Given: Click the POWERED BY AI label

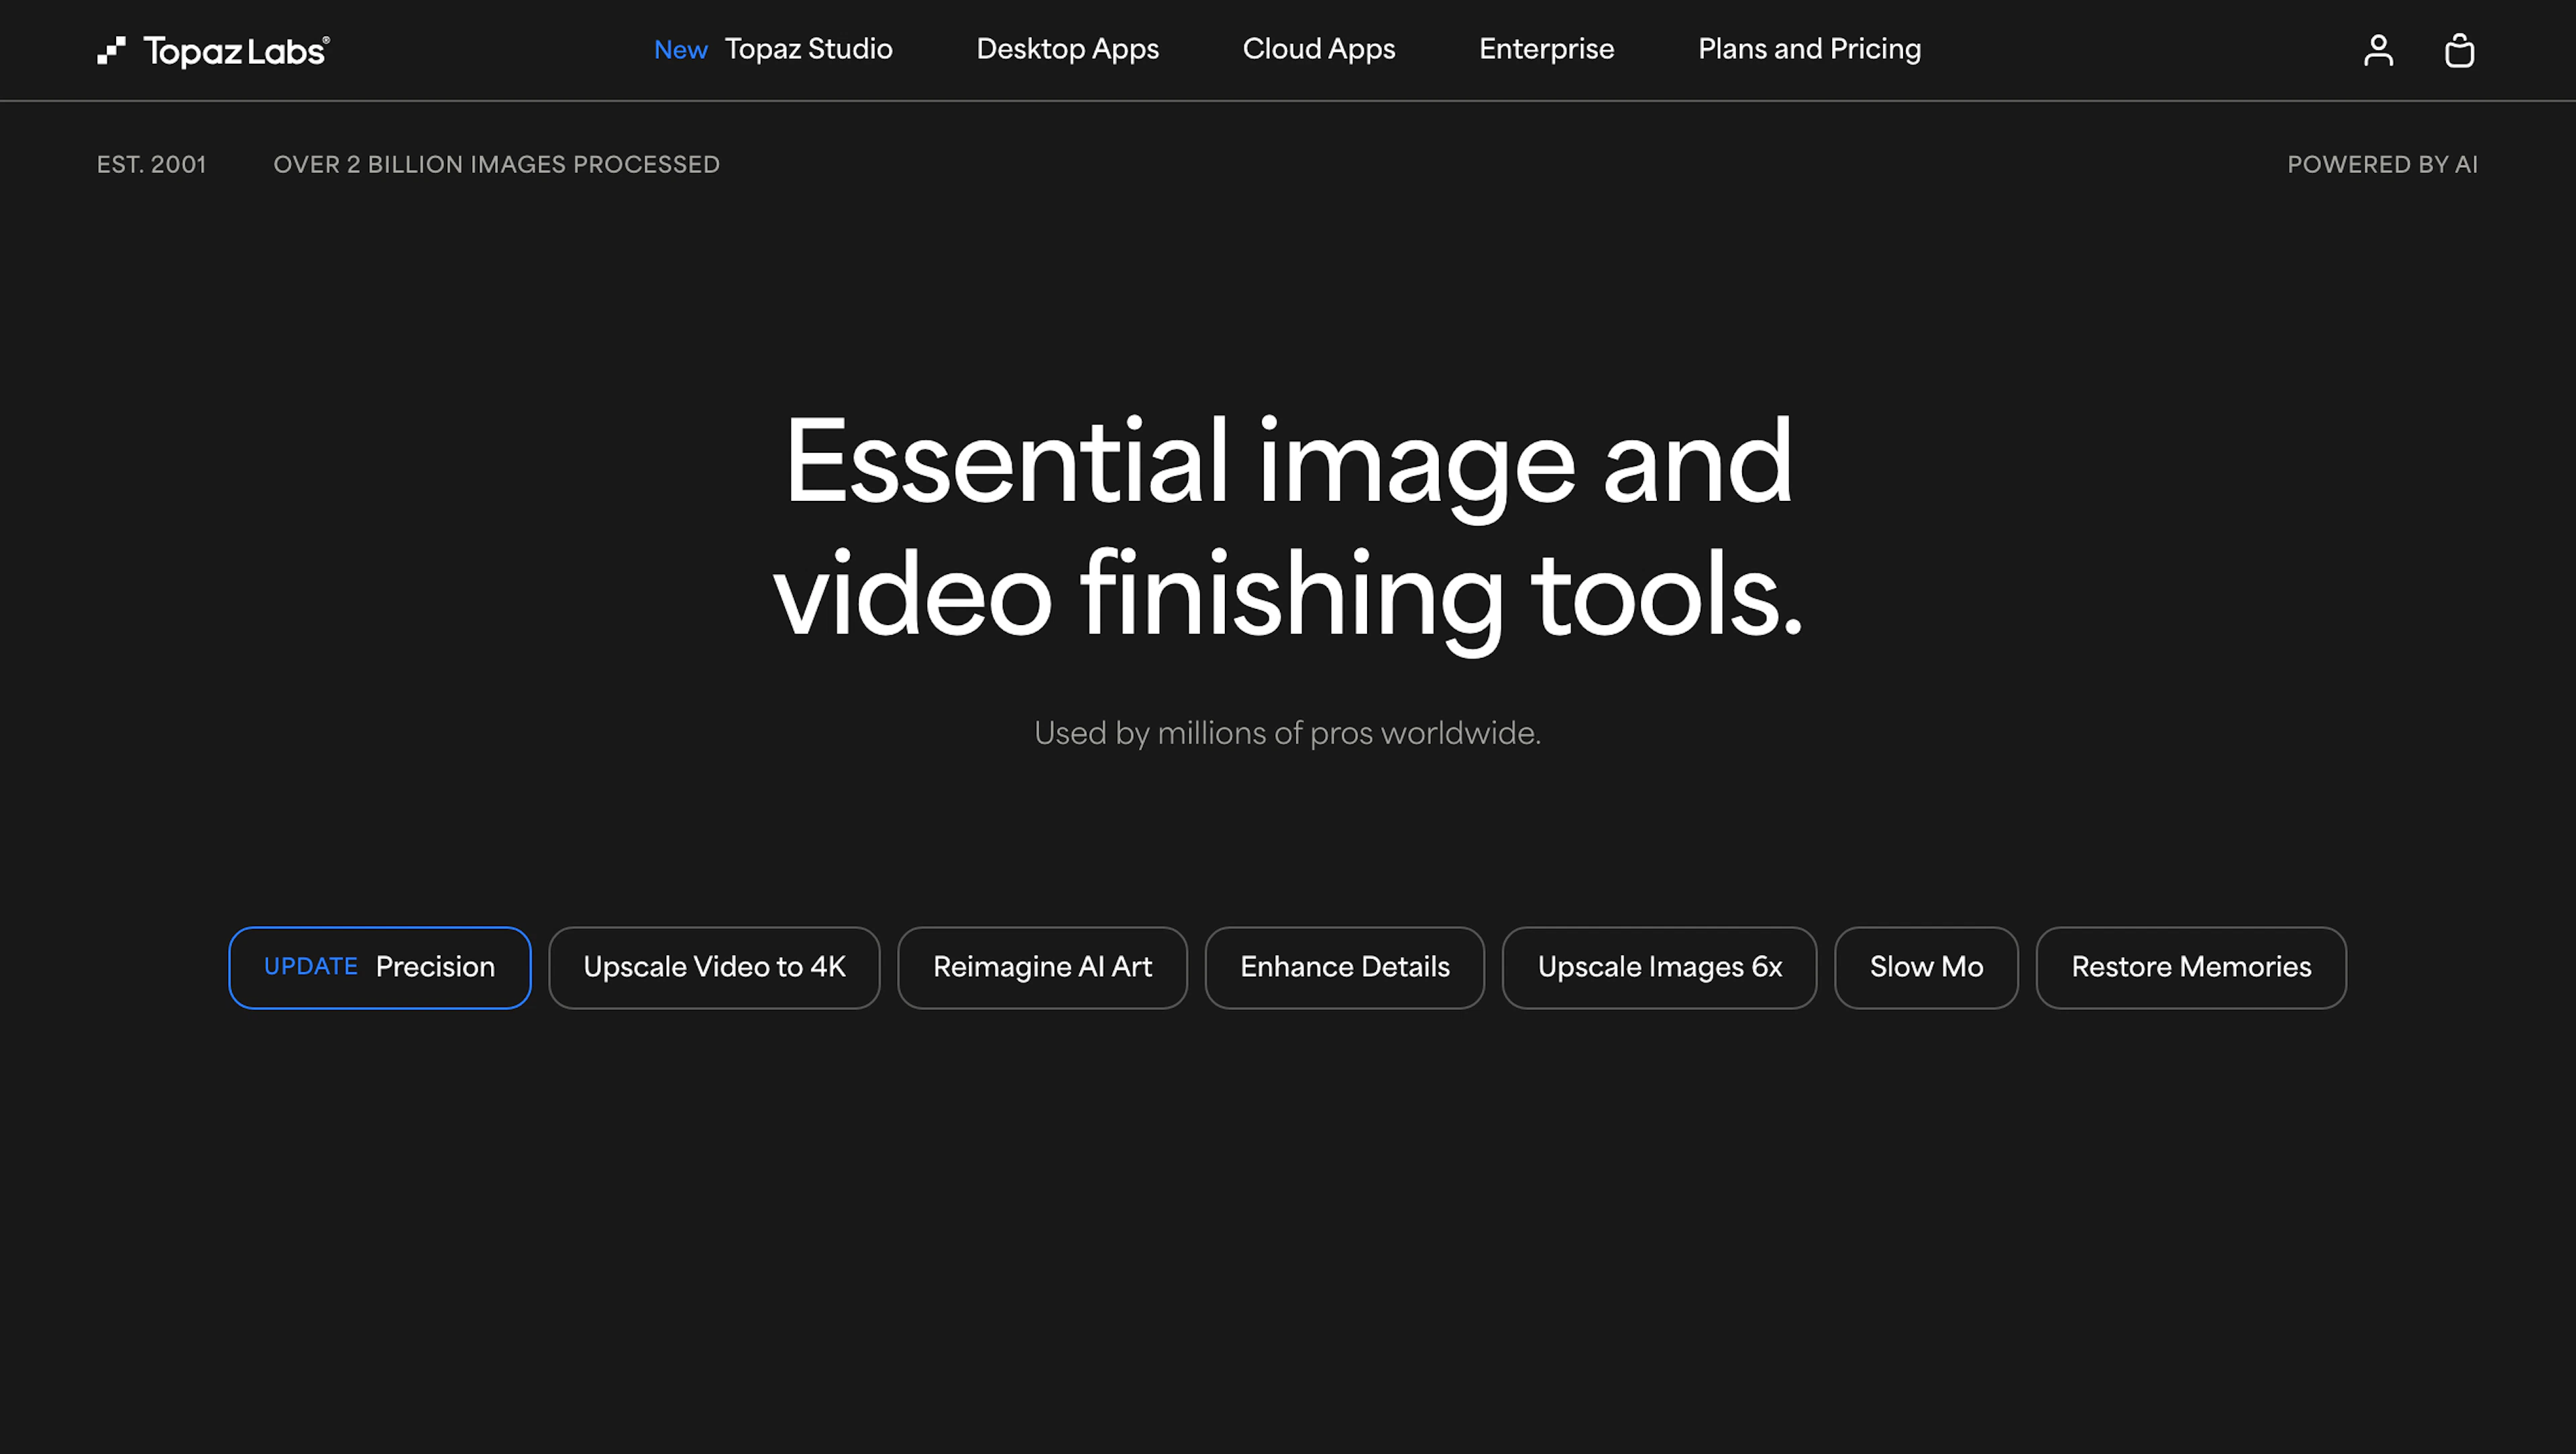Looking at the screenshot, I should pos(2383,164).
